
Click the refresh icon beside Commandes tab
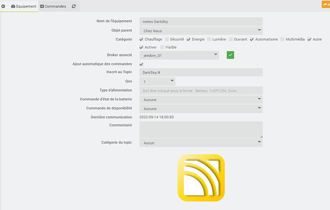pyautogui.click(x=74, y=6)
